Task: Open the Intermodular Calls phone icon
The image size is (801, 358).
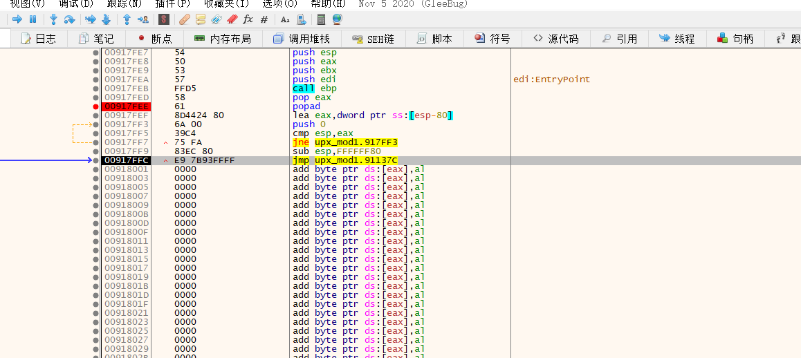Action: [x=301, y=19]
